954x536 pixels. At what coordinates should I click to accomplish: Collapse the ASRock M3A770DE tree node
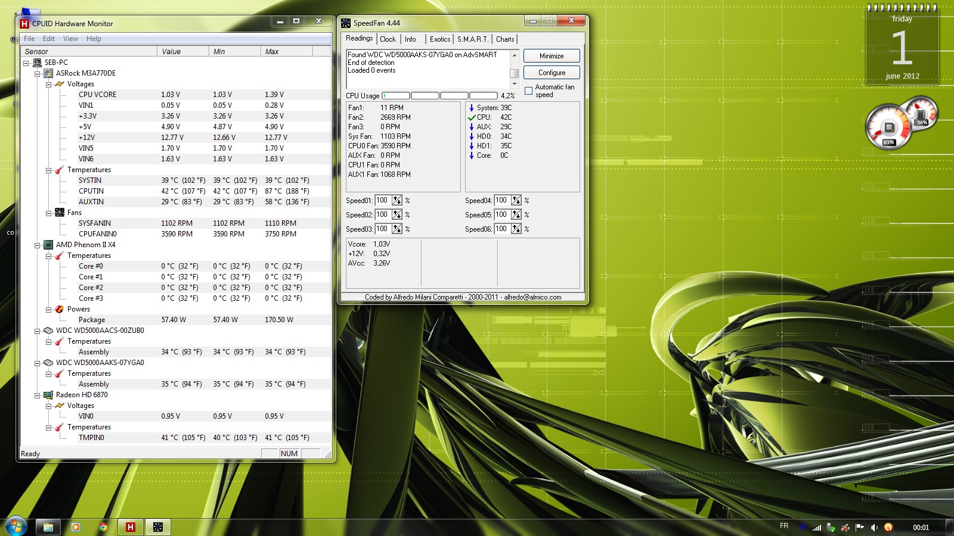coord(37,73)
